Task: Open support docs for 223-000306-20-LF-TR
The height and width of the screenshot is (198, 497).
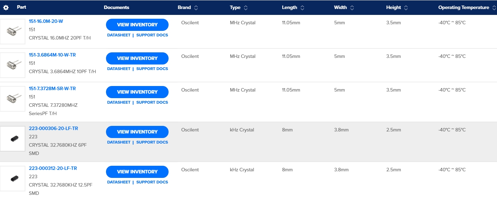Action: click(x=152, y=142)
